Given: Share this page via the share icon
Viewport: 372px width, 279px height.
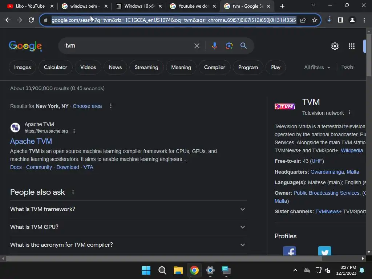Looking at the screenshot, I should click(x=303, y=20).
